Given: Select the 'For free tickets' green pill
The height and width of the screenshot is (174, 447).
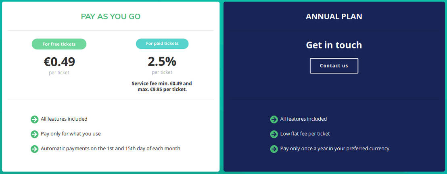Looking at the screenshot, I should coord(59,44).
